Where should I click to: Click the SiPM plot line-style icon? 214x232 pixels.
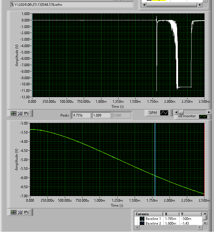164,113
